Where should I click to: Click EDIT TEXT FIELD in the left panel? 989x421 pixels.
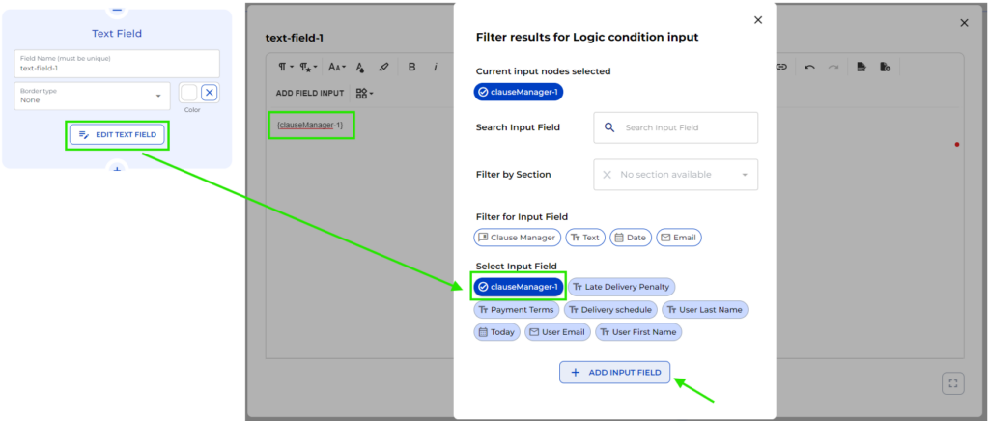[117, 135]
